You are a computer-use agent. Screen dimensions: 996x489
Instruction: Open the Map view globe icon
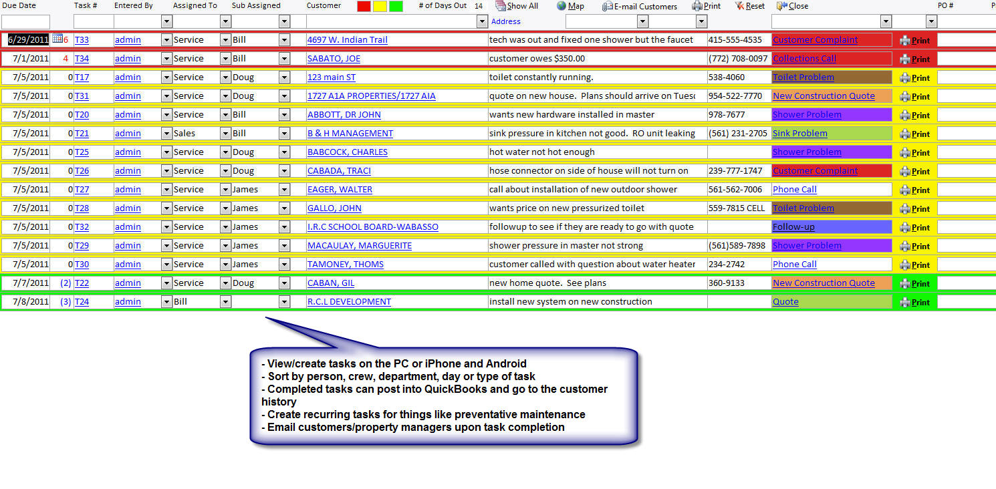point(562,6)
